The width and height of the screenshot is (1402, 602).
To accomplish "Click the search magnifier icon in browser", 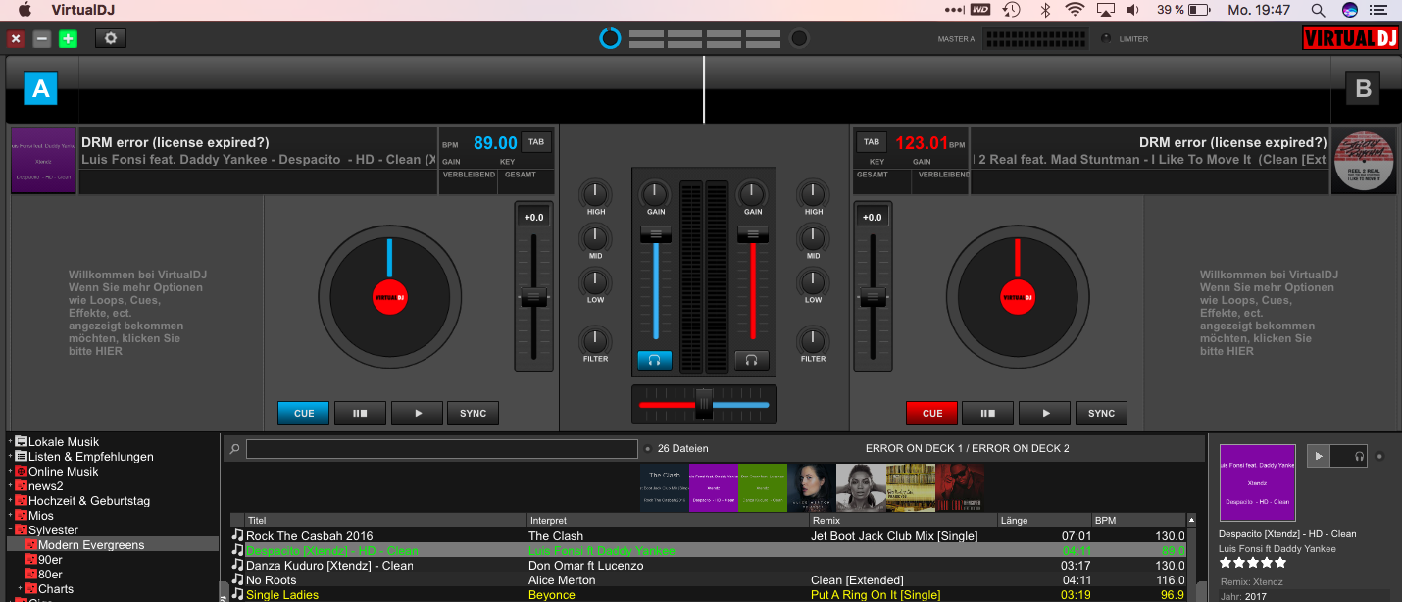I will pos(234,449).
